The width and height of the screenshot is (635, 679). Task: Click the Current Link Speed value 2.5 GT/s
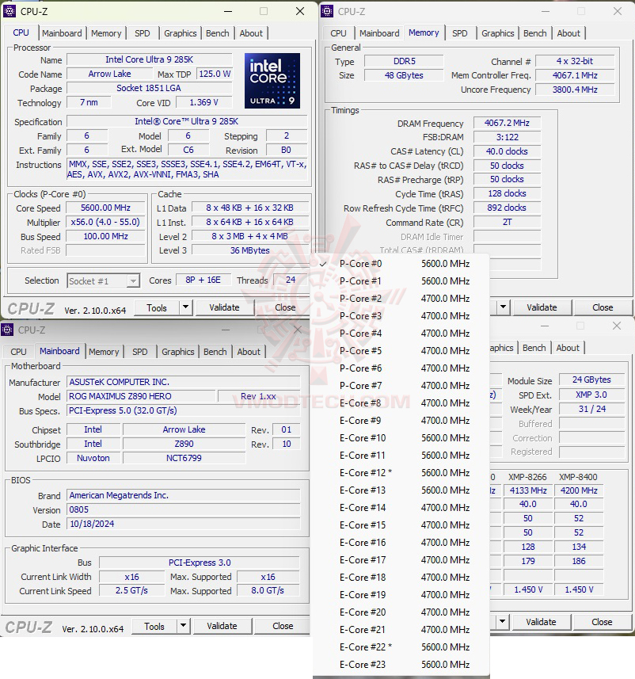[x=131, y=591]
